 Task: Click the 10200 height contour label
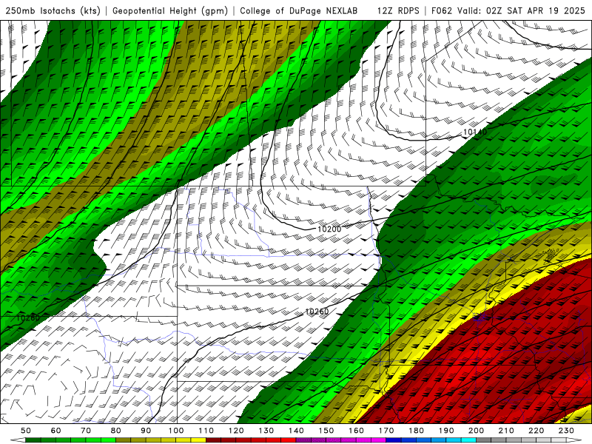tap(329, 229)
